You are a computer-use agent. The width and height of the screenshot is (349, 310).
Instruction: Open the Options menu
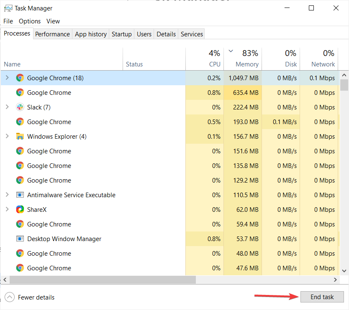coord(30,21)
